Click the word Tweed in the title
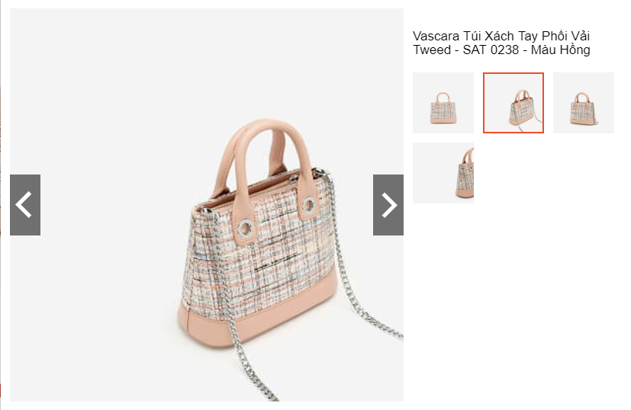The height and width of the screenshot is (410, 631). [x=432, y=50]
